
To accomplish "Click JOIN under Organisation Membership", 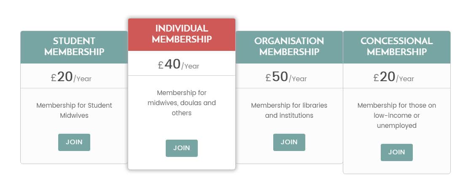I will (289, 142).
